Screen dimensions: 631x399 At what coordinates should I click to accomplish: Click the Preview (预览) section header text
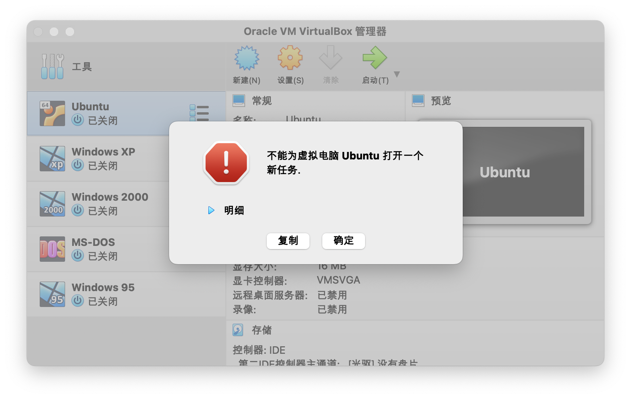point(441,101)
